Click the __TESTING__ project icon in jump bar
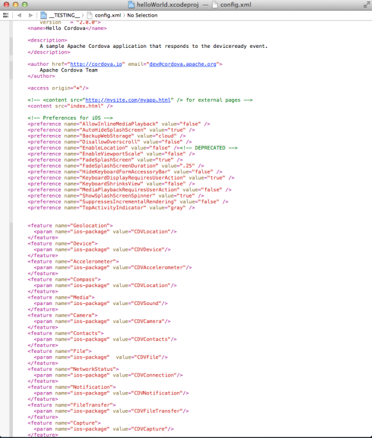This screenshot has width=372, height=438. (43, 15)
